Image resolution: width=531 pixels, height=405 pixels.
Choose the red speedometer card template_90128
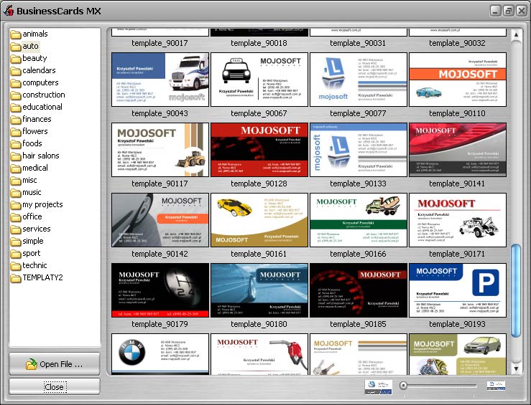tap(259, 150)
